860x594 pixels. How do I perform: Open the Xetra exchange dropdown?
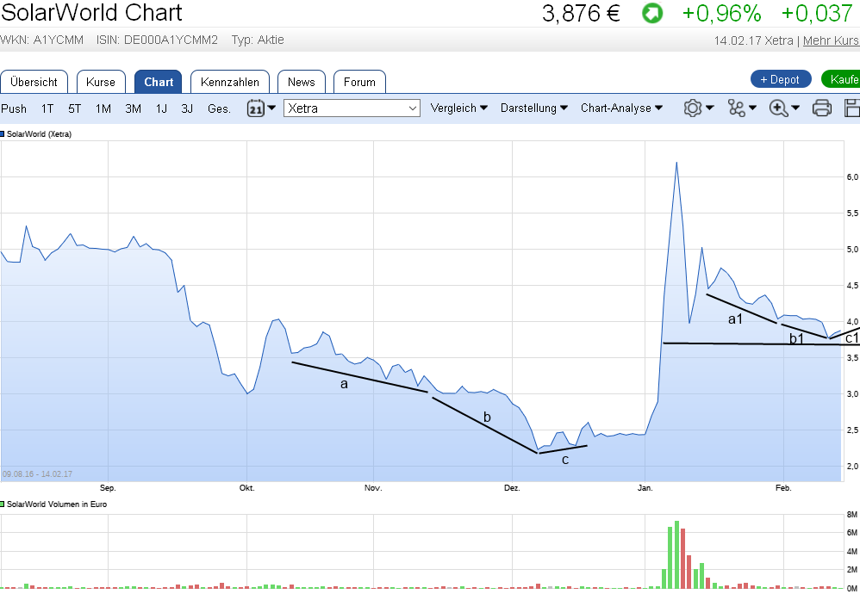click(x=353, y=108)
